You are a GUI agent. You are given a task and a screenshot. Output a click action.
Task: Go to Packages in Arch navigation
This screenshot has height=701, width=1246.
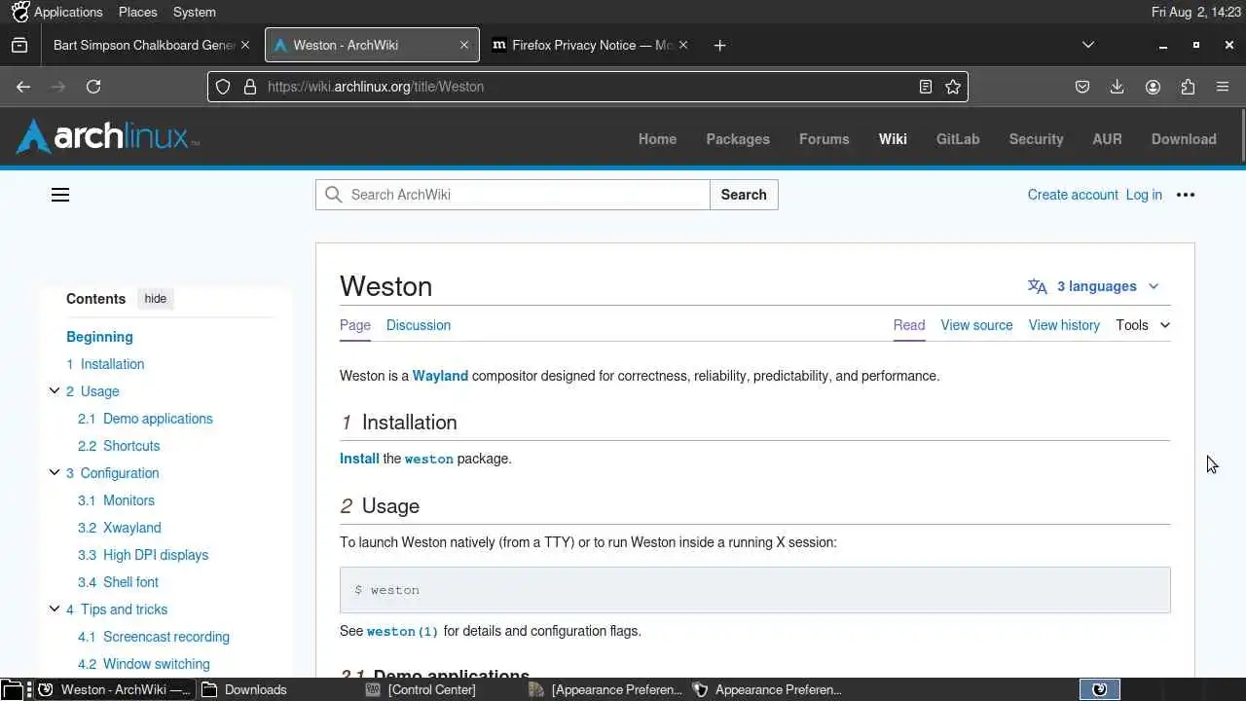[x=738, y=139]
